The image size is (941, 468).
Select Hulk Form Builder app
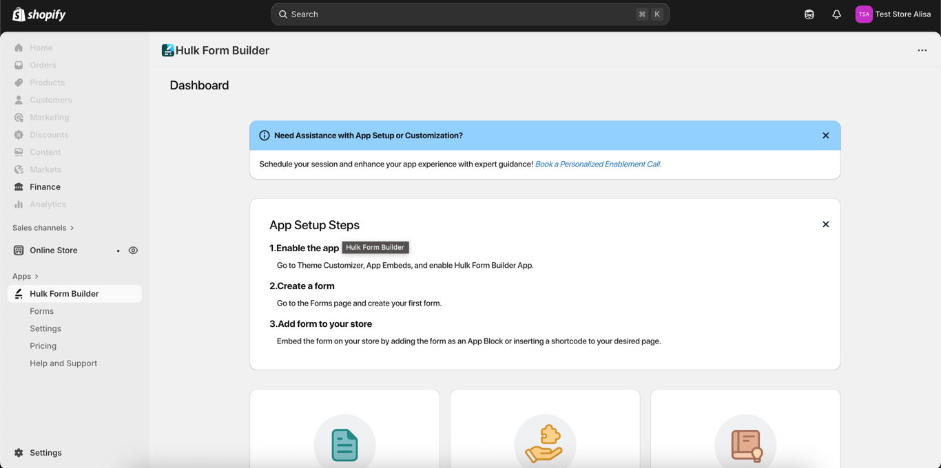point(74,294)
